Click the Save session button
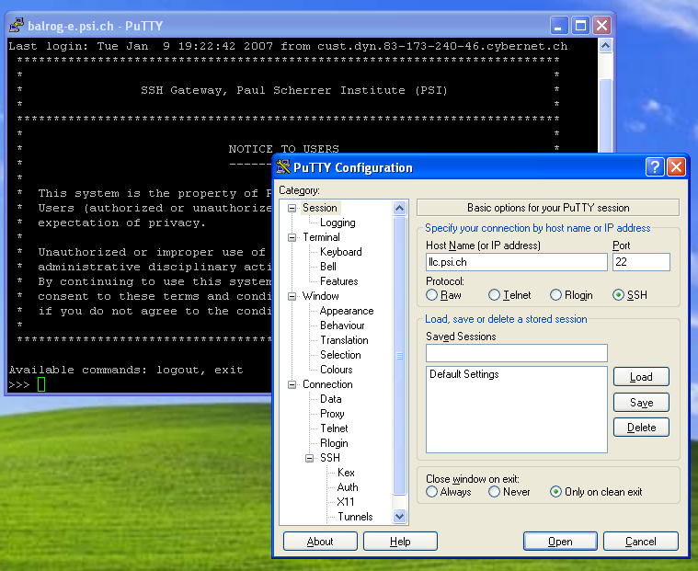Screen dimensions: 698x571 (x=641, y=403)
